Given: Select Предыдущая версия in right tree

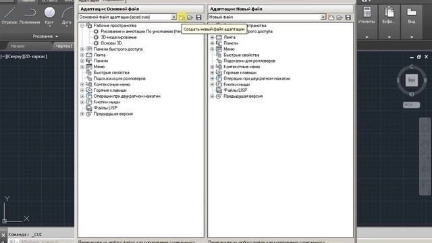Looking at the screenshot, I should pyautogui.click(x=243, y=96).
